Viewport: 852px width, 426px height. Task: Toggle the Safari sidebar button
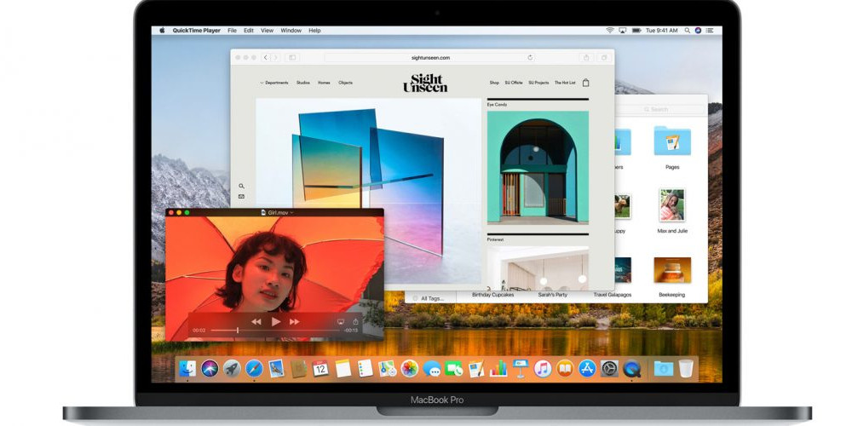tap(292, 58)
